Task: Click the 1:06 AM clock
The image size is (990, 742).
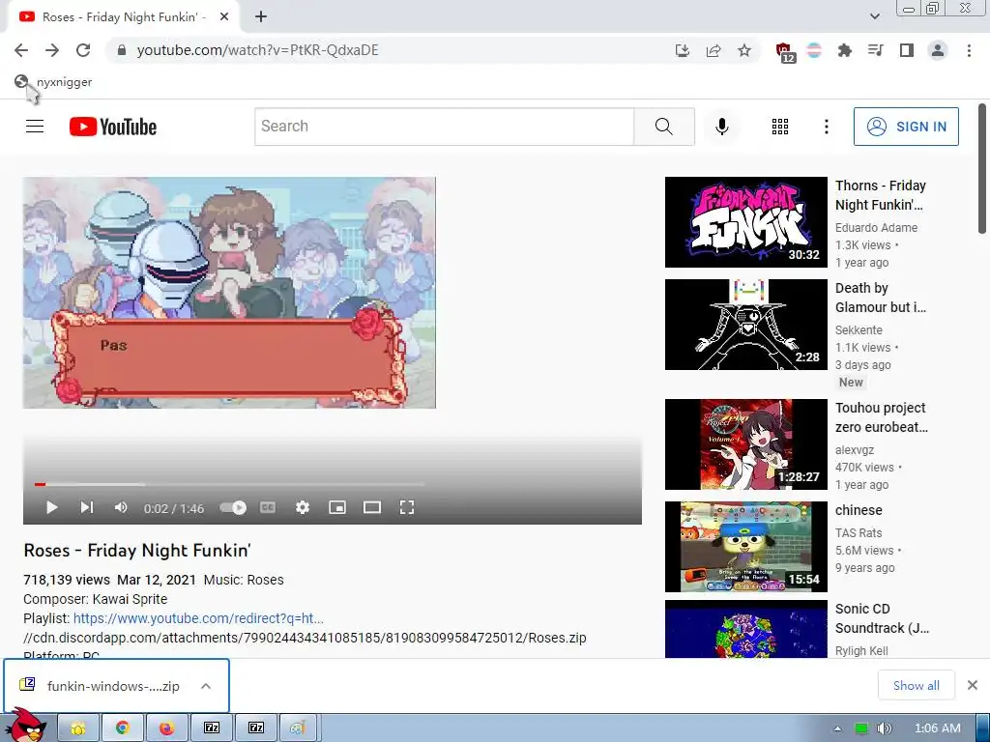Action: 938,728
